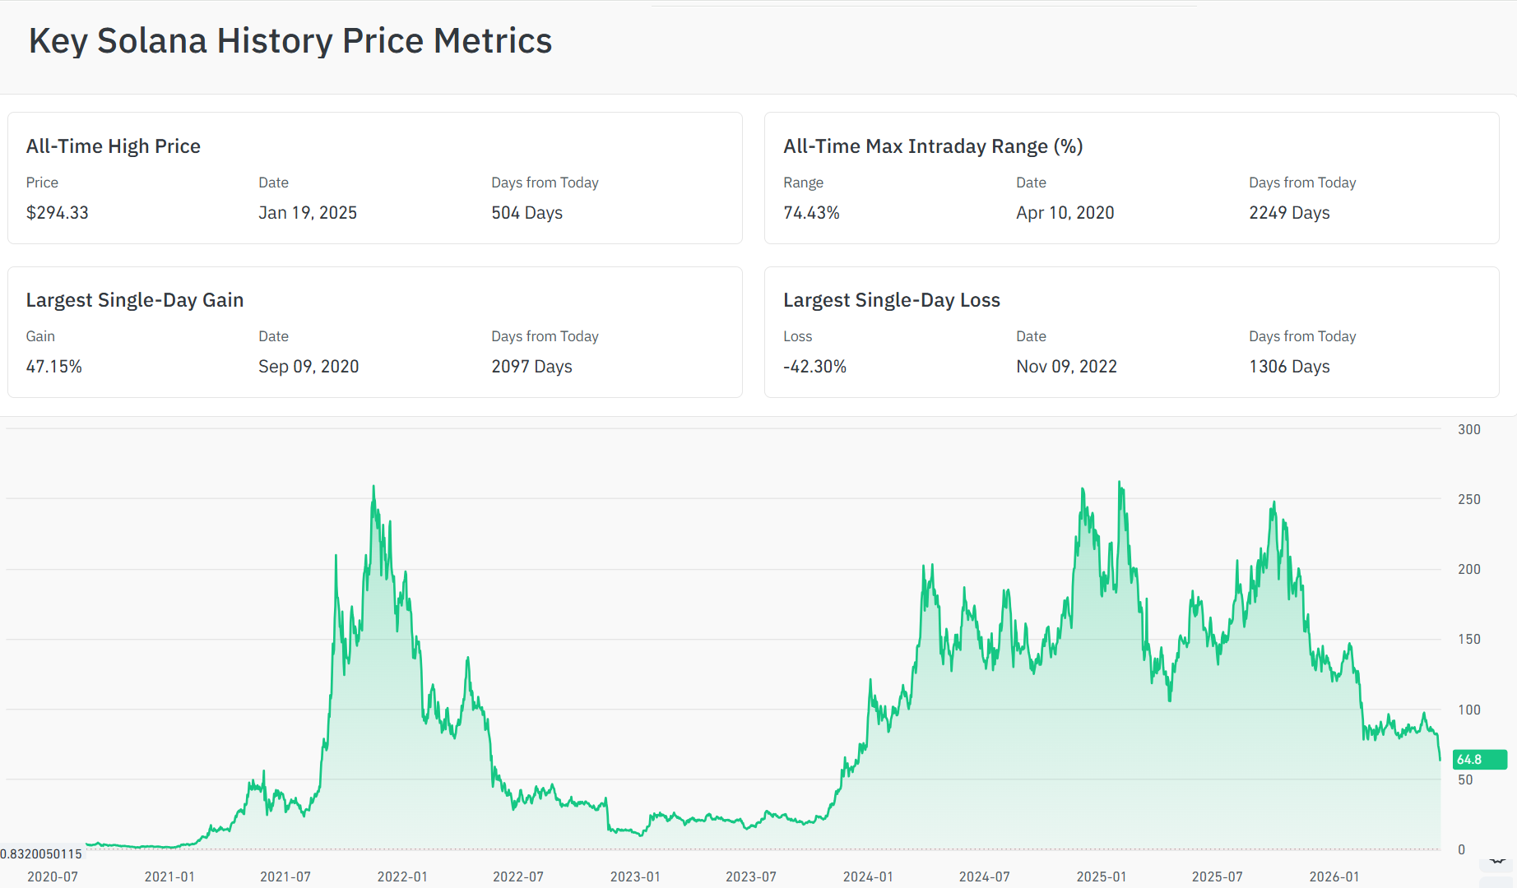Click the Price label in All-Time High card

[42, 183]
